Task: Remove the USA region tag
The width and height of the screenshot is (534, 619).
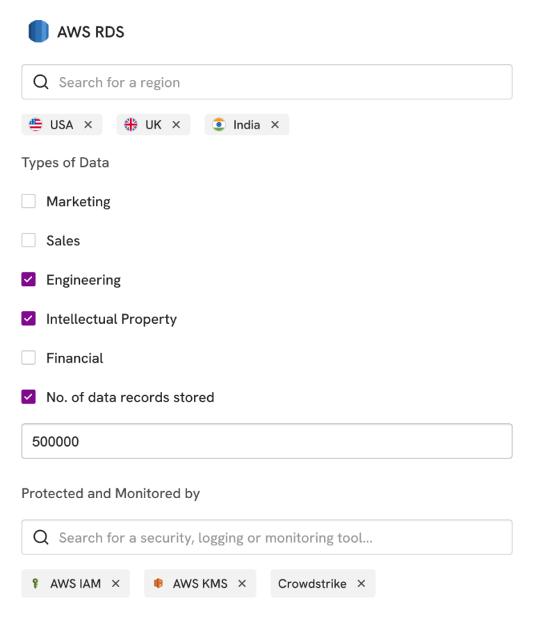Action: [88, 124]
